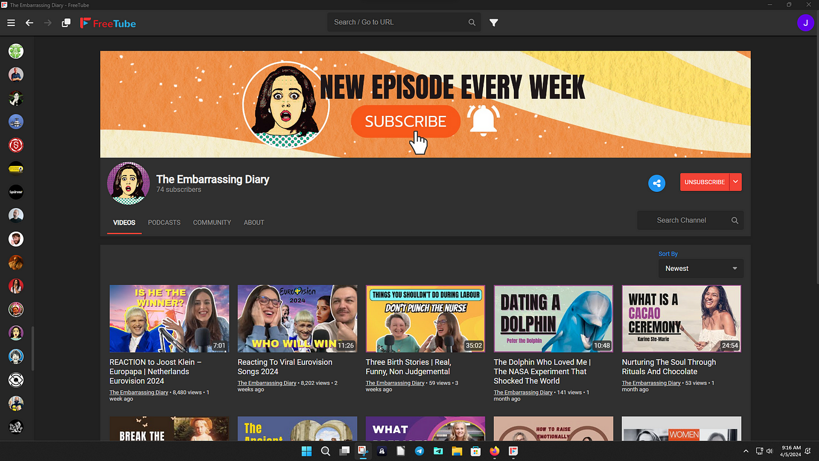
Task: Open the Reacting To Viral Eurovision Songs title
Action: click(285, 367)
